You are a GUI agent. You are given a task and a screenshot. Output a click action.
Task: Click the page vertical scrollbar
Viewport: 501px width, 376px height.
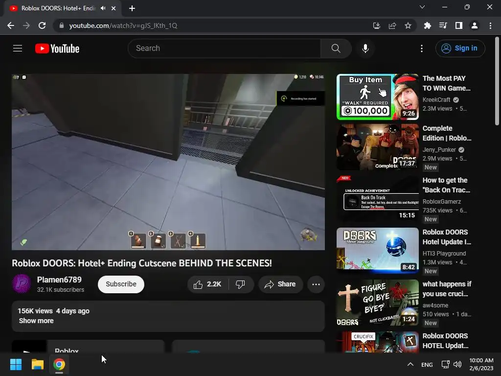[497, 81]
